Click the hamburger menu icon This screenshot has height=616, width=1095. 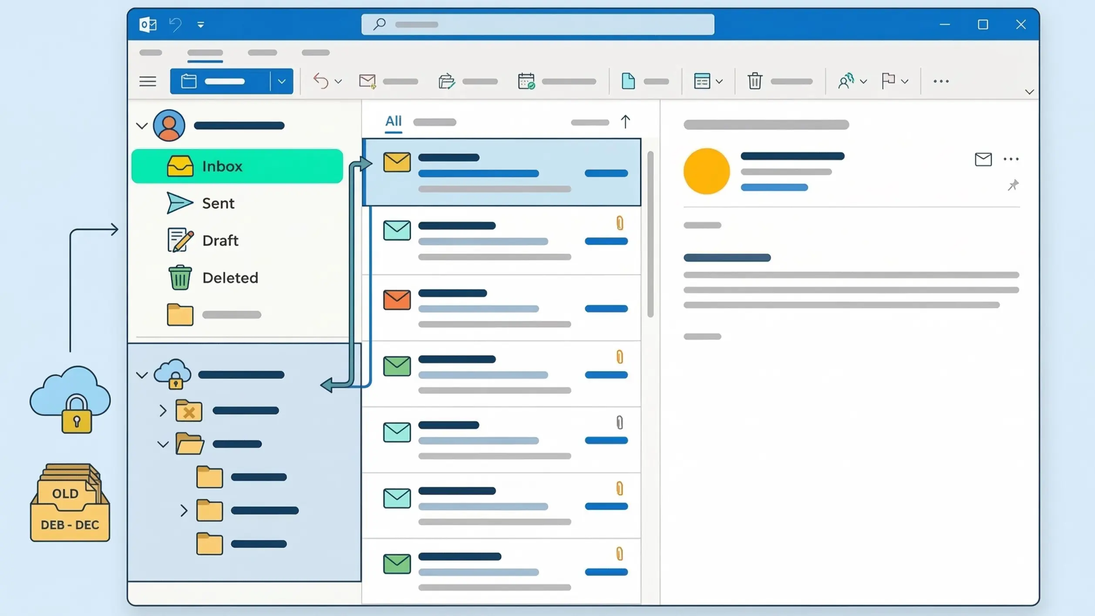click(148, 81)
